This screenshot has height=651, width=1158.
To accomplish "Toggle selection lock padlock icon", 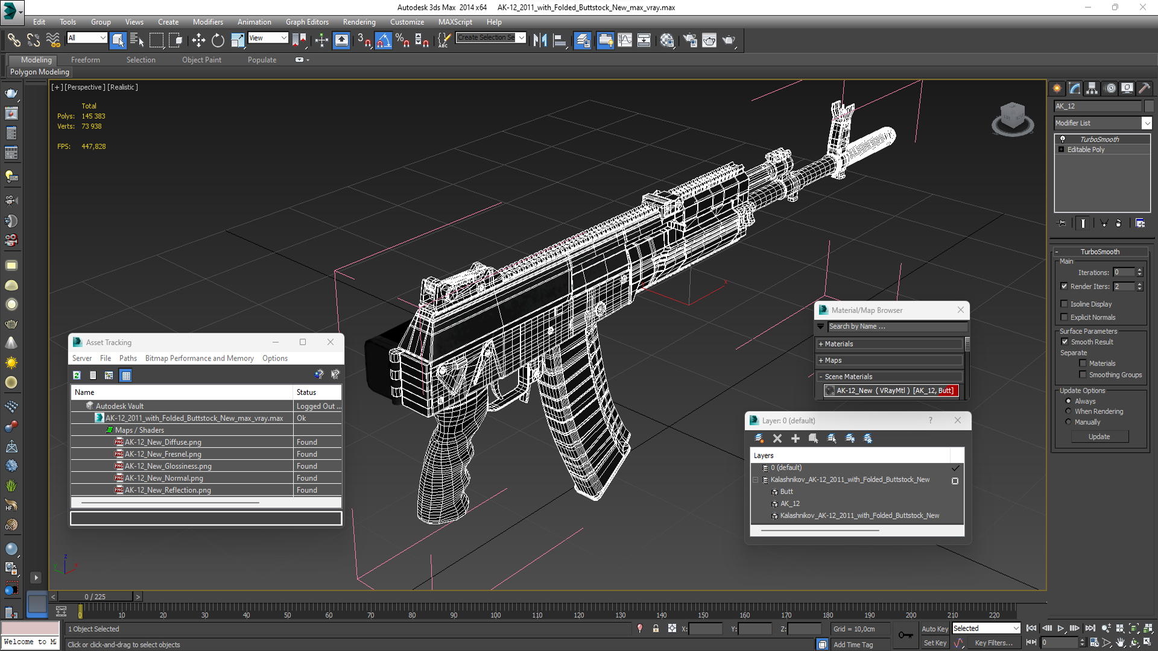I will 656,629.
